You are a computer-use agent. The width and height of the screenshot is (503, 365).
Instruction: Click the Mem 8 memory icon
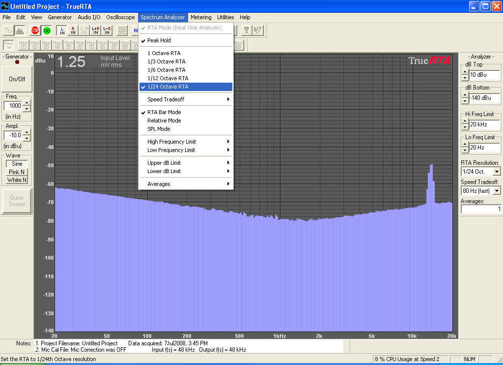(x=103, y=45)
